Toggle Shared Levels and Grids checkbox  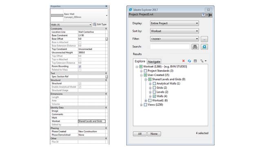click(x=150, y=79)
